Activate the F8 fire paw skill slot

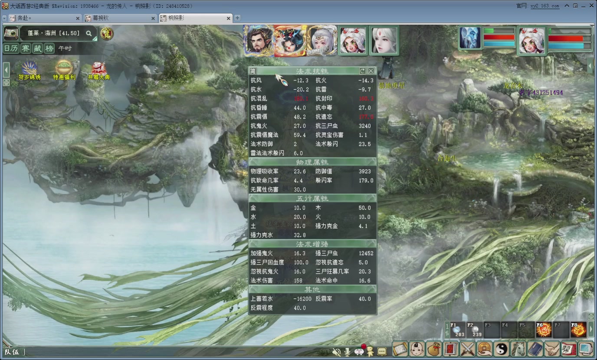(x=579, y=330)
